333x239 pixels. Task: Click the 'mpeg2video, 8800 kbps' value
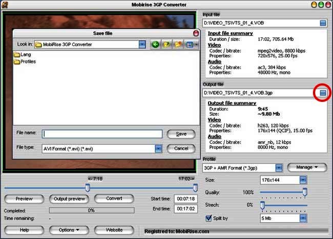tap(281, 51)
